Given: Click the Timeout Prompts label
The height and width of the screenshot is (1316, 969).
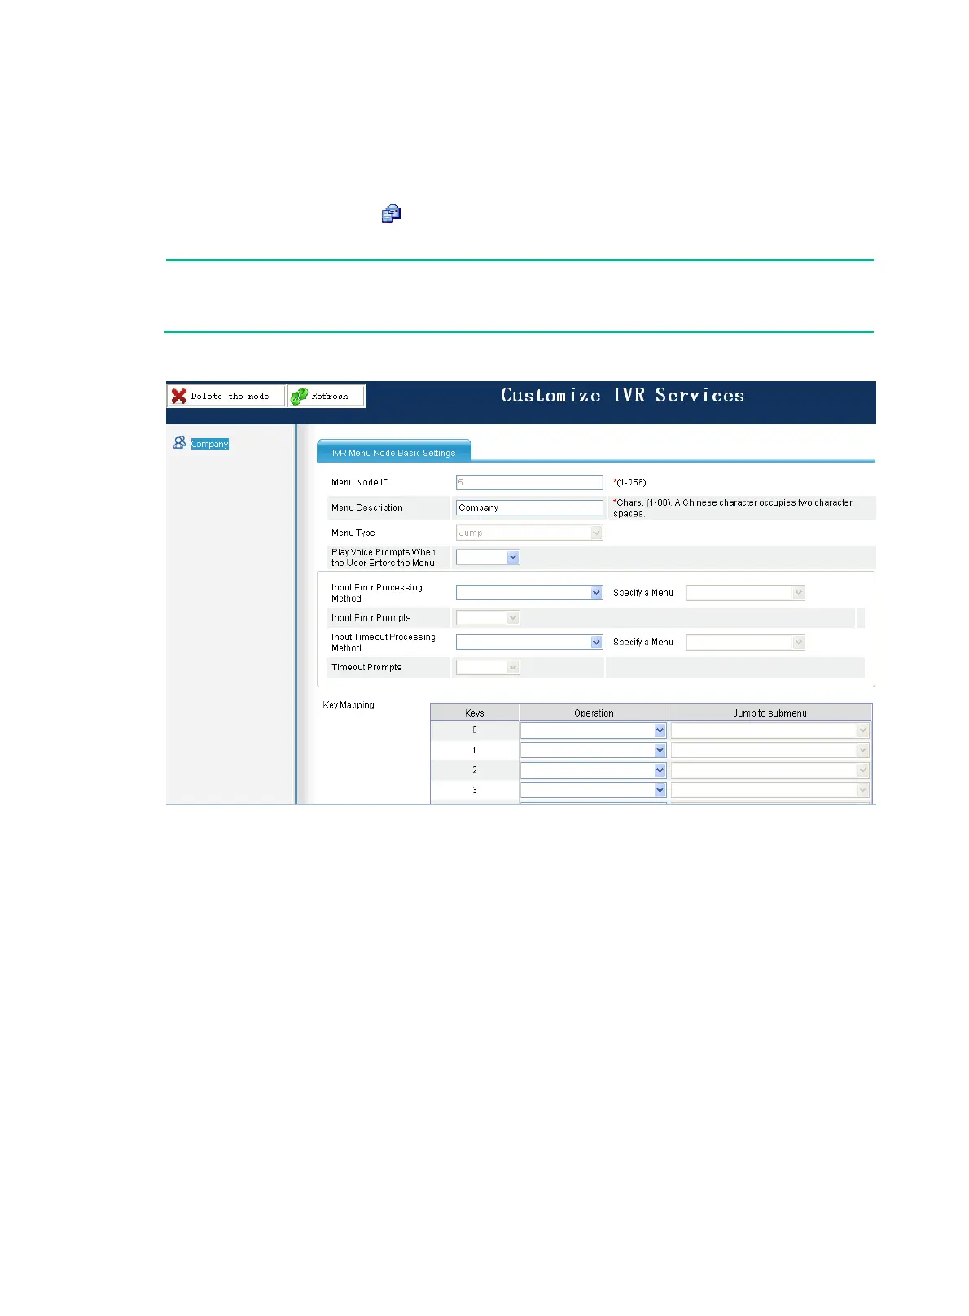Looking at the screenshot, I should coord(366,667).
